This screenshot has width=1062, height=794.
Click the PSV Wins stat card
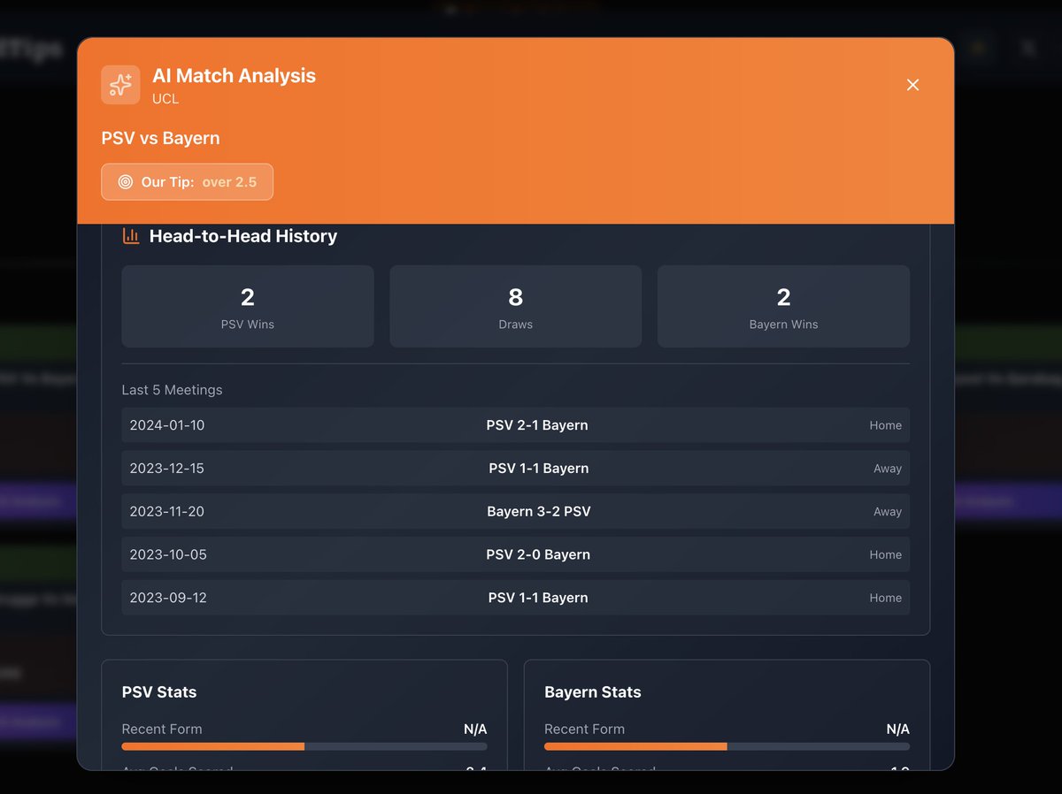point(248,306)
